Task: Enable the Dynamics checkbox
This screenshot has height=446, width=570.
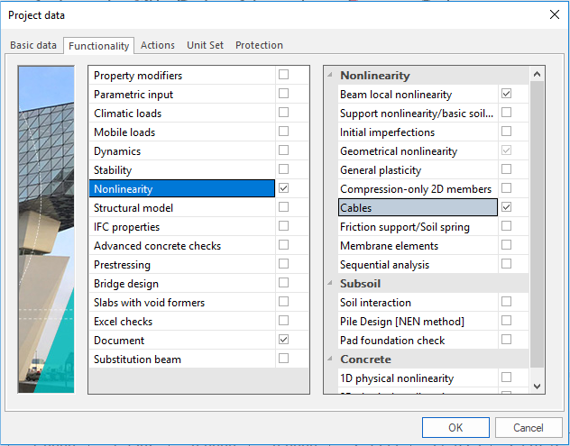Action: click(283, 150)
